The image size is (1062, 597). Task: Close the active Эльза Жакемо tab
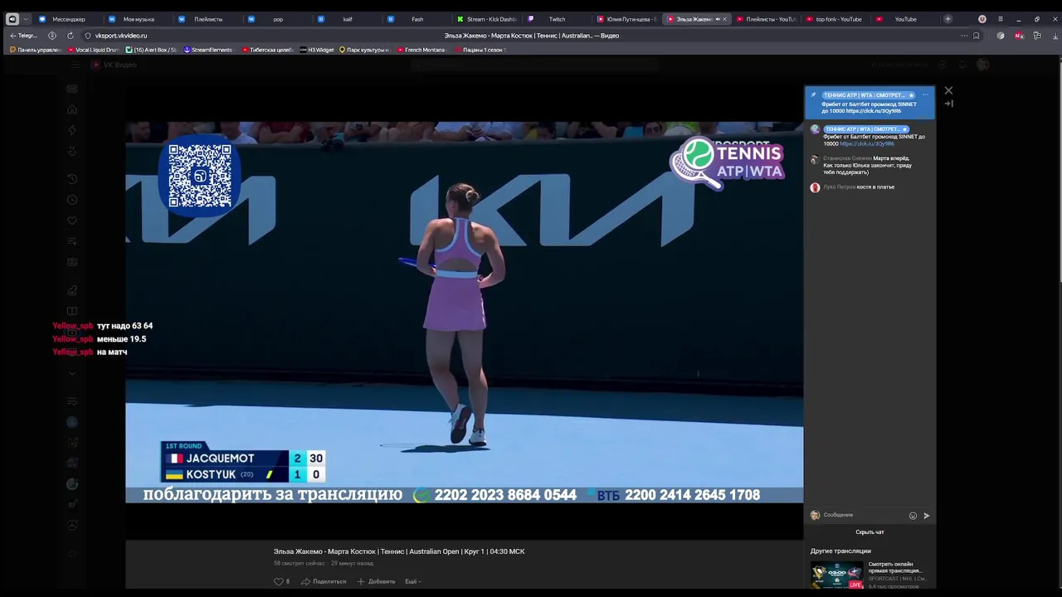click(724, 19)
